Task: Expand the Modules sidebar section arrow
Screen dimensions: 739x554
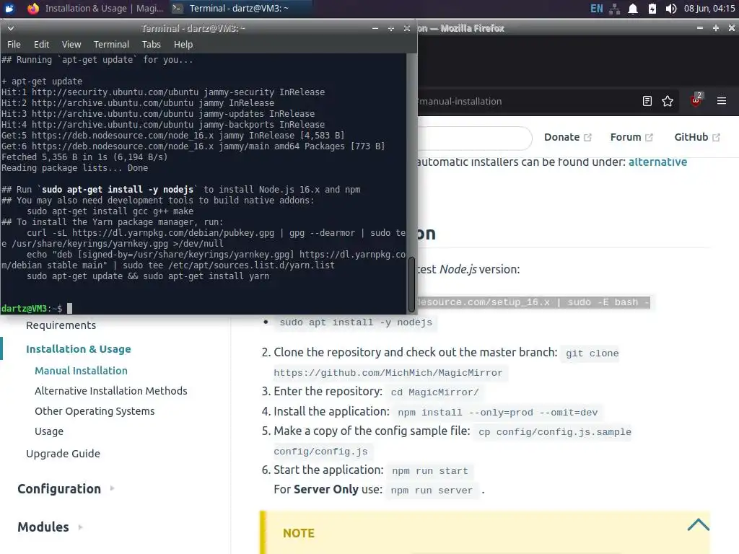Action: click(x=79, y=527)
